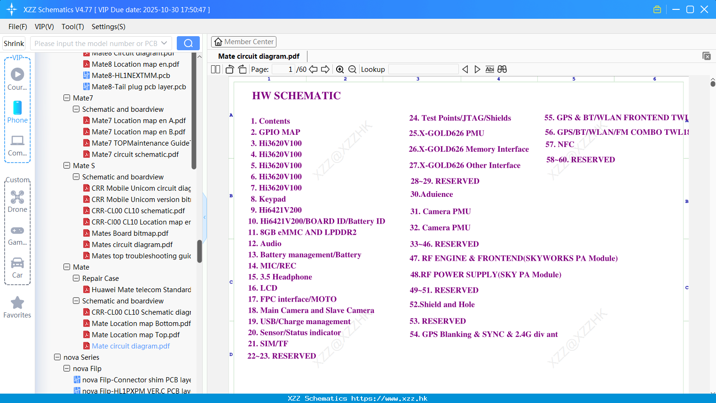Zoom out of the schematic
This screenshot has width=716, height=403.
352,70
